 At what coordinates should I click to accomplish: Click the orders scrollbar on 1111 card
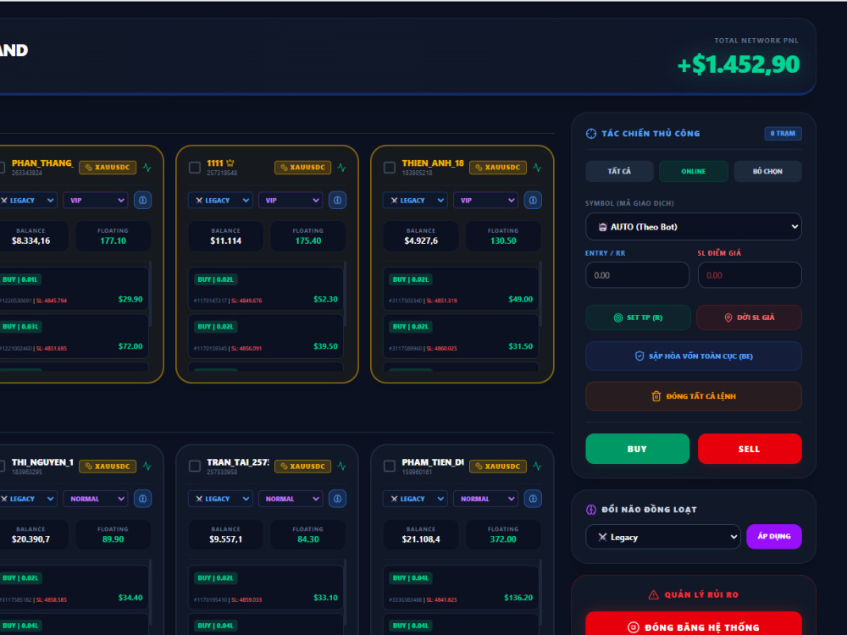[346, 295]
